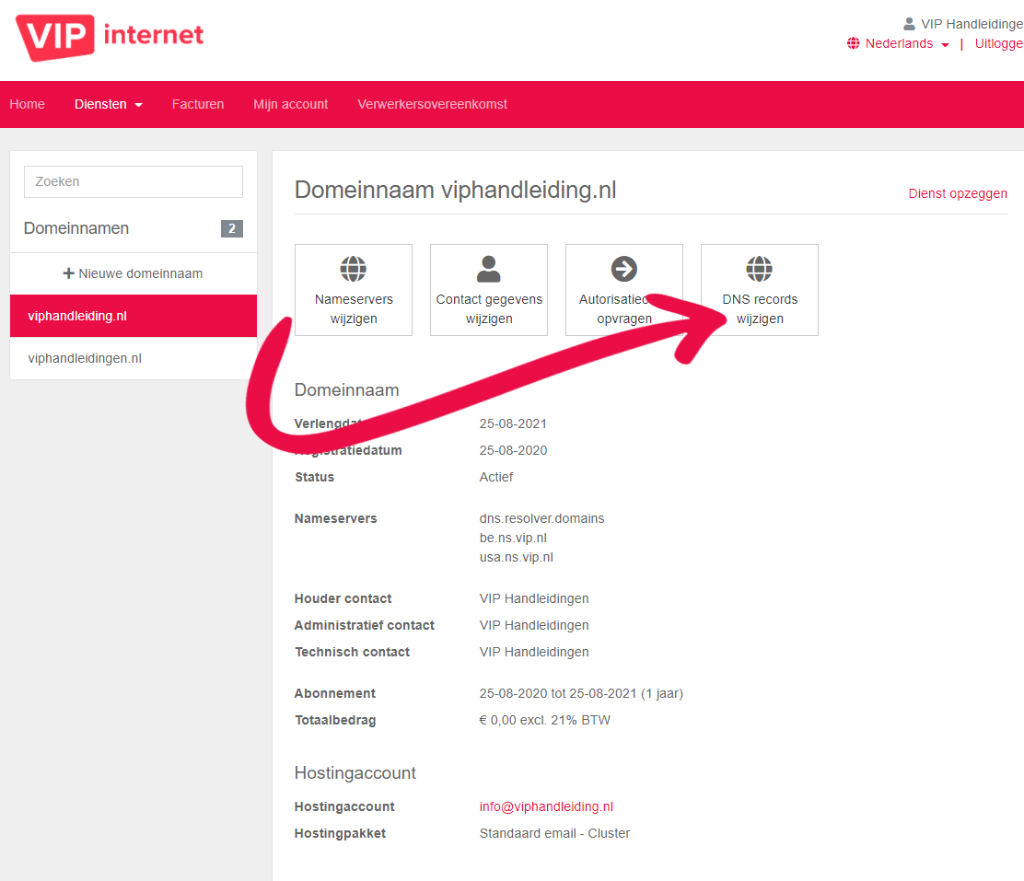Click the Registratiedatum value 25-08-2020

[513, 450]
